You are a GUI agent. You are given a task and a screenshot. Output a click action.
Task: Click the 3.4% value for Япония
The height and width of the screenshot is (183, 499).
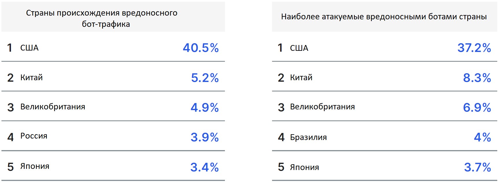coord(204,167)
